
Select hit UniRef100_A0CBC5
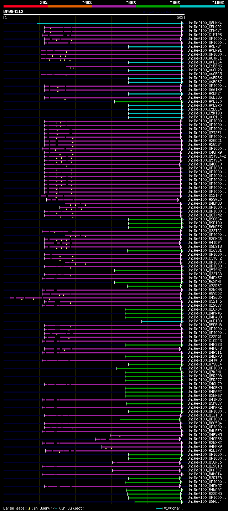pyautogui.click(x=205, y=74)
